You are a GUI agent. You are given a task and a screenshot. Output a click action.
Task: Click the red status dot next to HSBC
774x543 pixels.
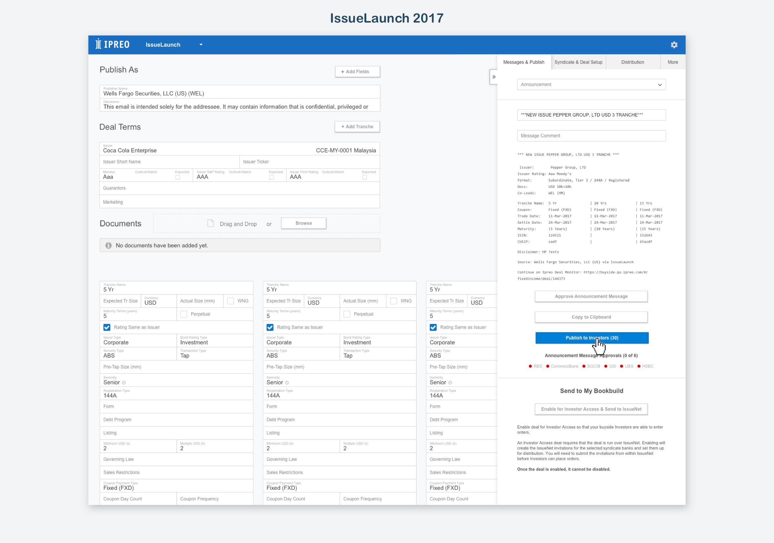coord(639,366)
